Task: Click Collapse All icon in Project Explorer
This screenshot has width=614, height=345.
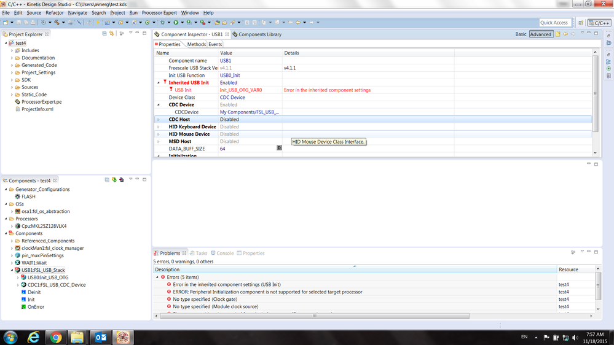Action: (104, 34)
